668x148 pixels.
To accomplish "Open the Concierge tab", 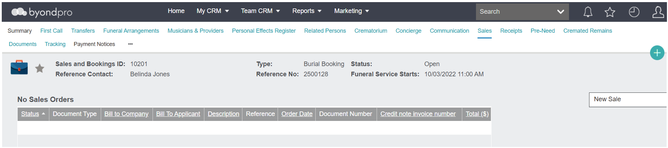I will click(408, 31).
